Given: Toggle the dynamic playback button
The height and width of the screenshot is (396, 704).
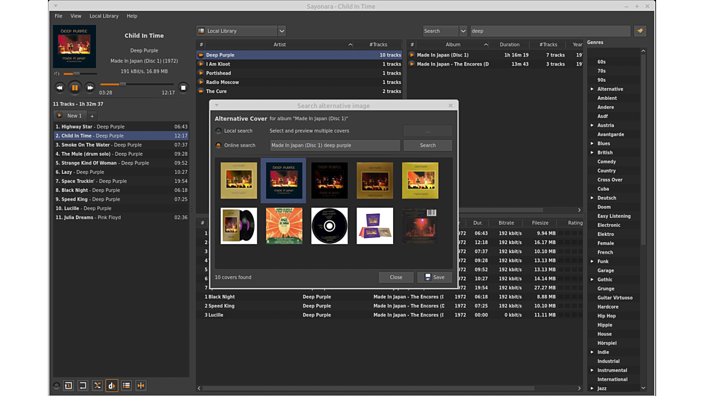Looking at the screenshot, I should click(112, 386).
